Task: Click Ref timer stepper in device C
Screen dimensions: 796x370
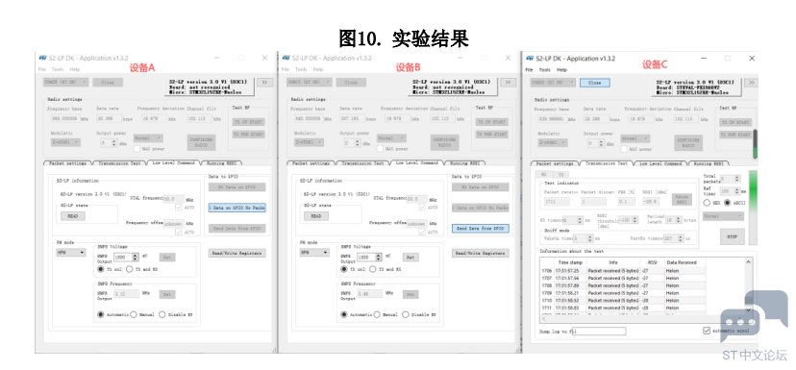Action: pyautogui.click(x=737, y=191)
